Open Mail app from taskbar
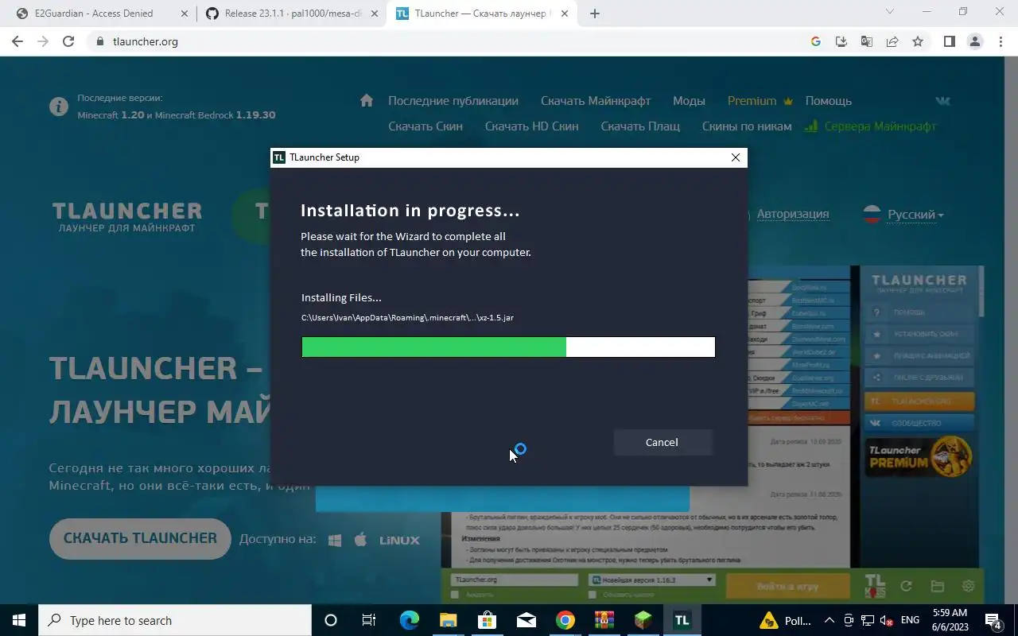 [x=526, y=620]
